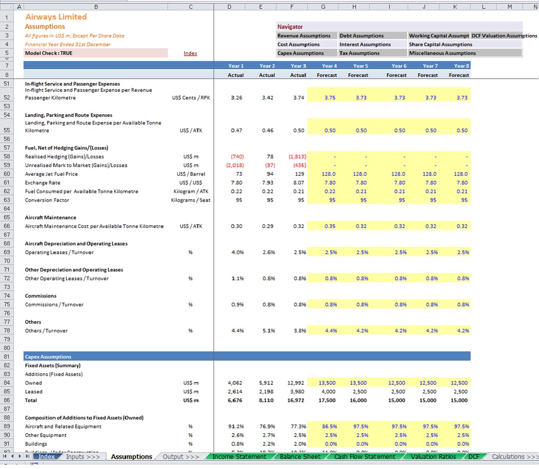Switch to Cash Flow Statement tab
539x469 pixels.
[365, 456]
